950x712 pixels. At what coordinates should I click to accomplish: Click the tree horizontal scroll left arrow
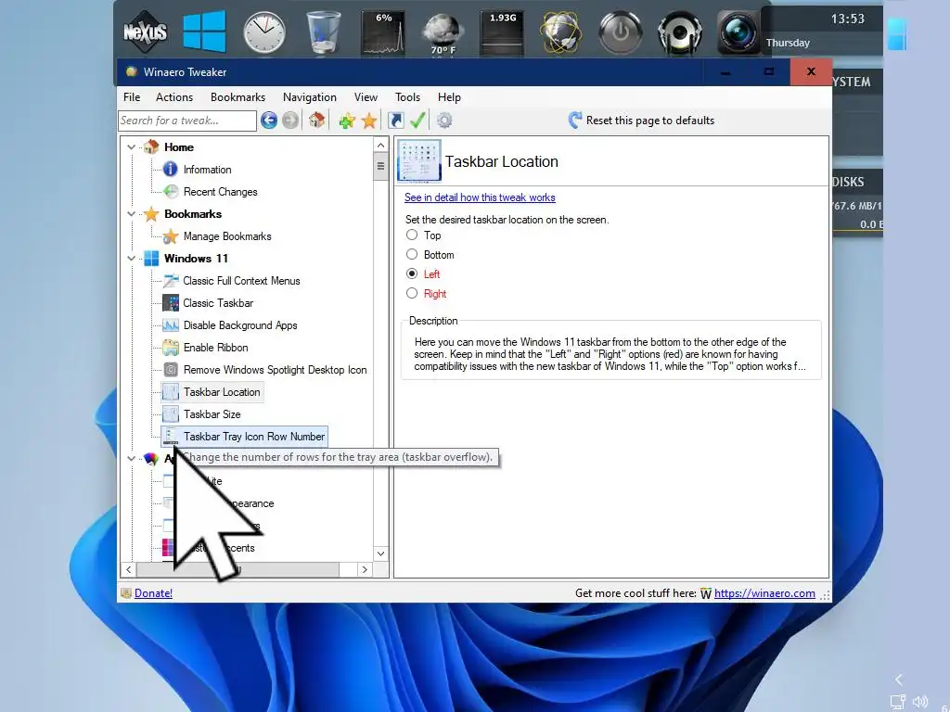point(128,570)
